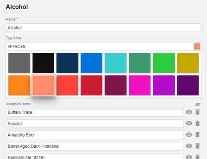Screen dimensions: 207x159
Task: Delete the Buffalo Trace assigned item
Action: coord(198,112)
